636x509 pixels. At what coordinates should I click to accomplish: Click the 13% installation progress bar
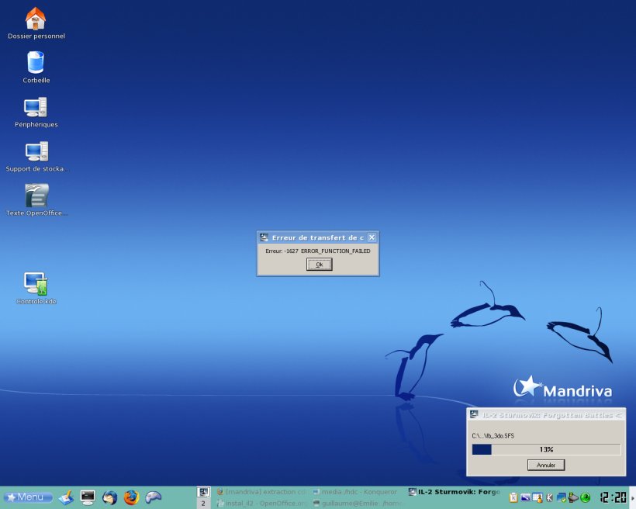point(546,449)
